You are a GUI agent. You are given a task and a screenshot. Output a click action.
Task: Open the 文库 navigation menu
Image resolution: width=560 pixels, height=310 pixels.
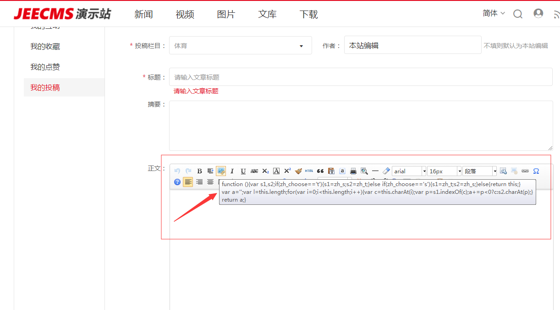tap(267, 14)
